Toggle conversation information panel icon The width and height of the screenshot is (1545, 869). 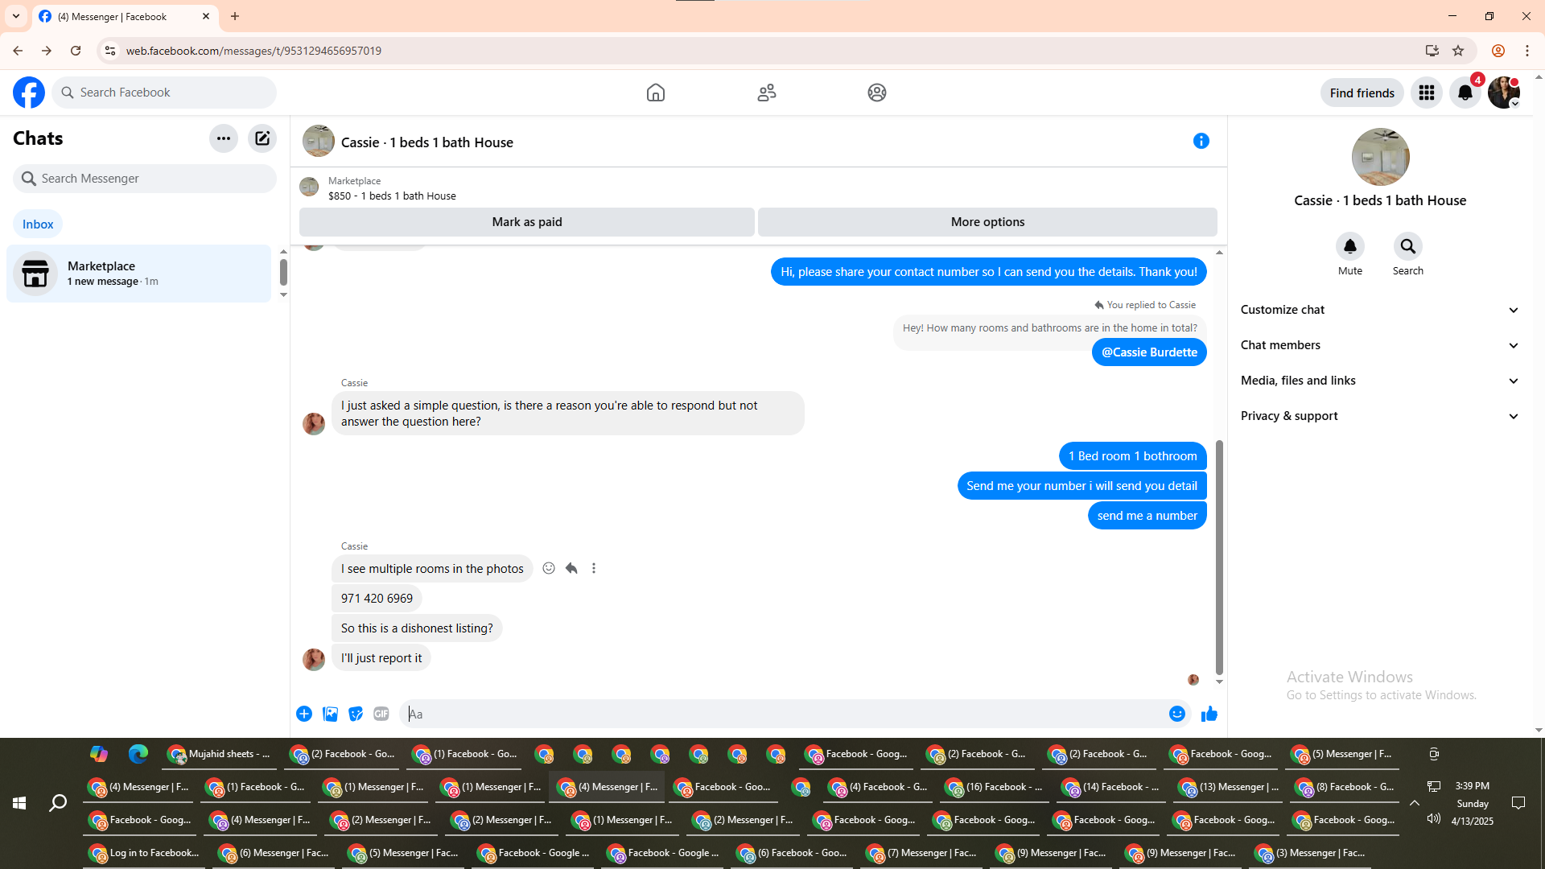[1201, 142]
